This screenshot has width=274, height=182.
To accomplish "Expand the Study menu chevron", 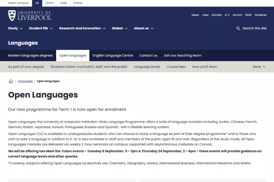I will (x=21, y=29).
